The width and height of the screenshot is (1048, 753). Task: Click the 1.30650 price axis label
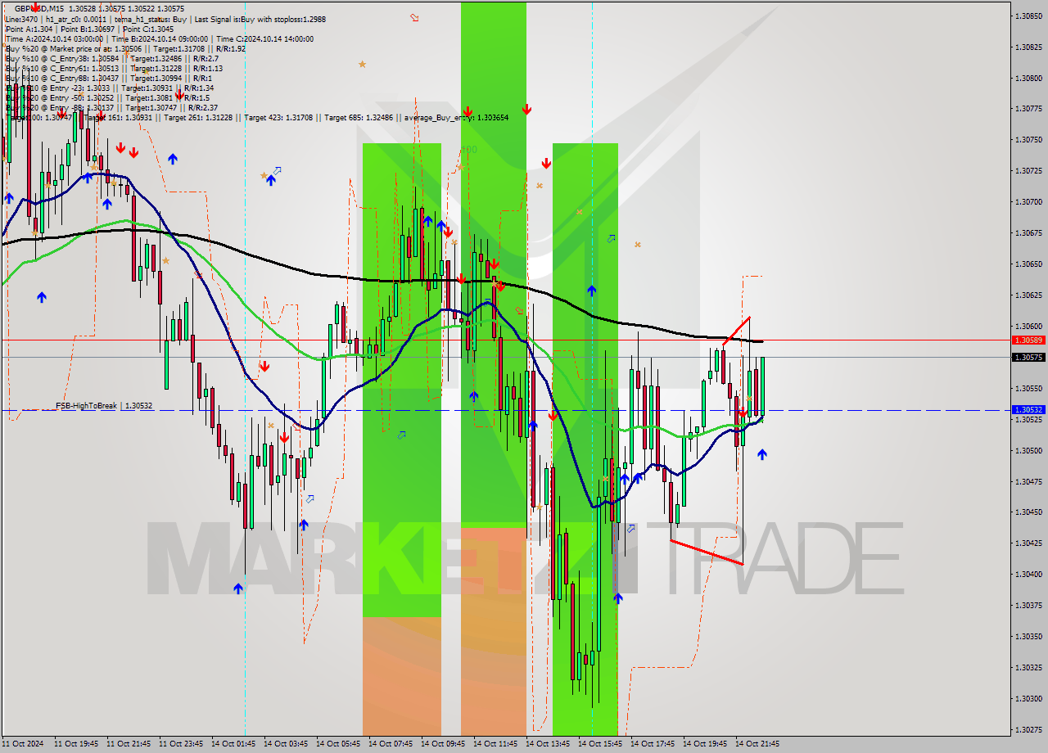pos(1028,264)
